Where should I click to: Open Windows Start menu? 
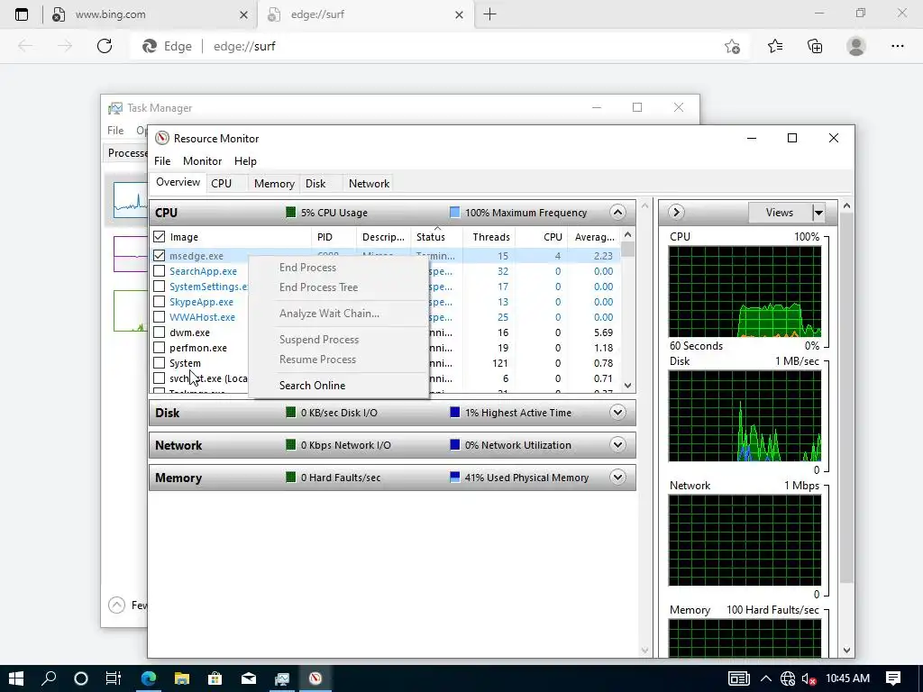16,678
